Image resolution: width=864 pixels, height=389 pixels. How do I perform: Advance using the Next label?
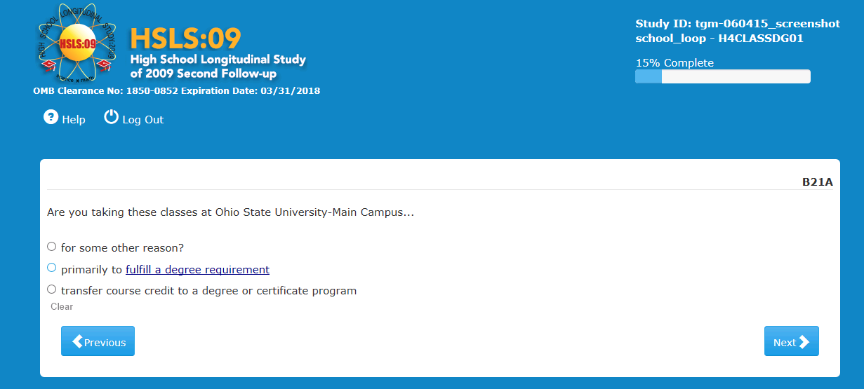tap(784, 343)
